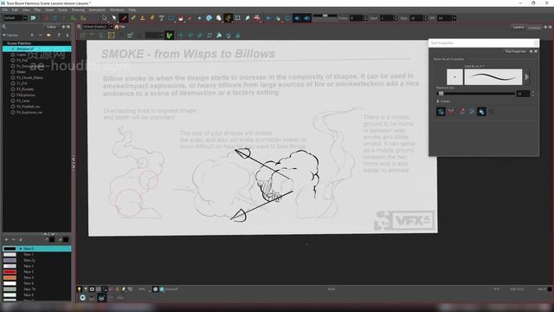This screenshot has width=554, height=312.
Task: Enable Draw Behind mode in Tool Properties
Action: point(441,112)
